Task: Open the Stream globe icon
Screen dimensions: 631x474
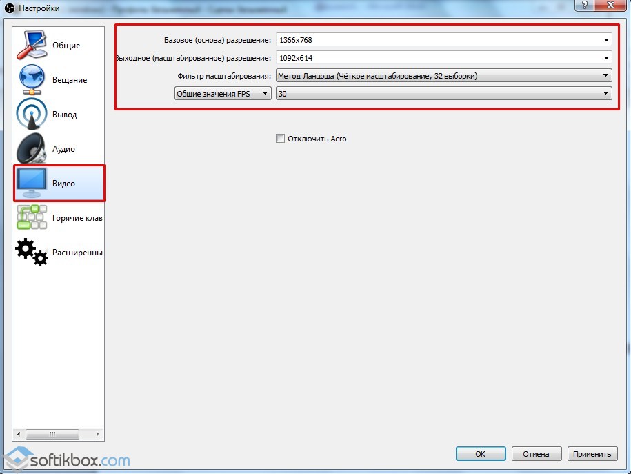Action: pyautogui.click(x=32, y=80)
